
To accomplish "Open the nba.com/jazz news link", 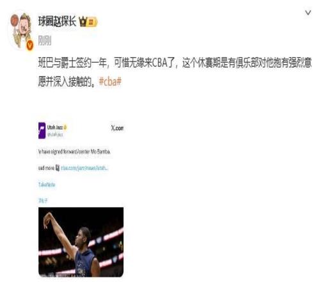I will click(84, 168).
